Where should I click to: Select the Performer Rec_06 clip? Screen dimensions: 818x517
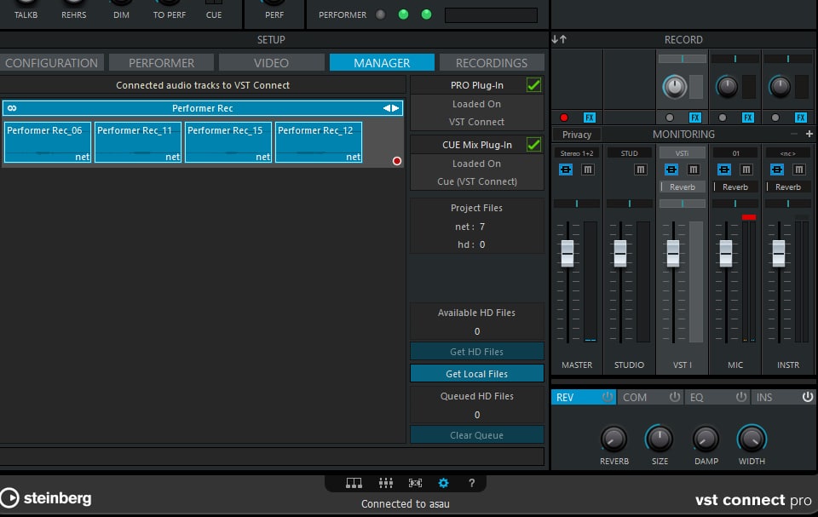click(x=48, y=142)
